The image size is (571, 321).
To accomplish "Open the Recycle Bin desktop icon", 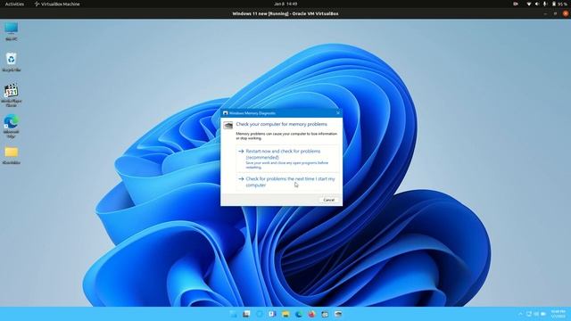I will [12, 62].
